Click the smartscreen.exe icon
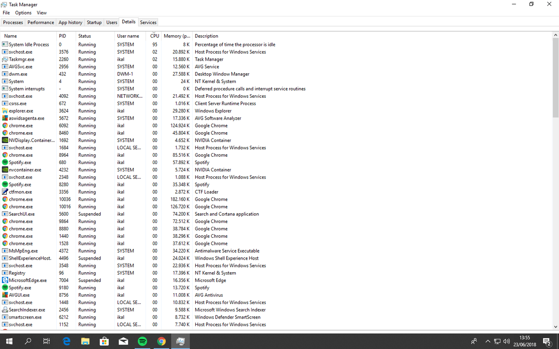The image size is (559, 349). pyautogui.click(x=5, y=317)
